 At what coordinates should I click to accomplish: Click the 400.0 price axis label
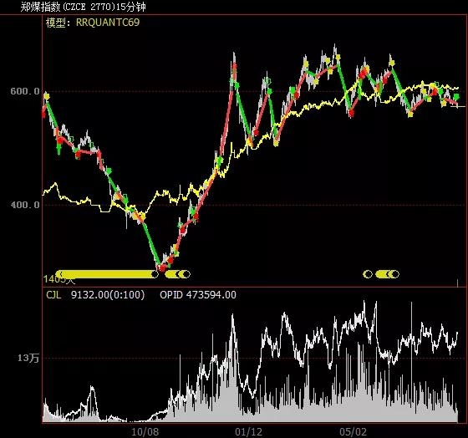25,205
